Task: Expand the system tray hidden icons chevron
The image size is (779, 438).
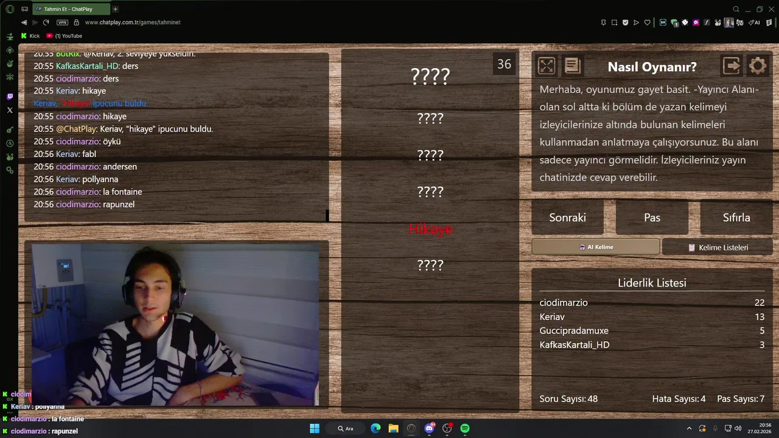Action: click(x=689, y=428)
